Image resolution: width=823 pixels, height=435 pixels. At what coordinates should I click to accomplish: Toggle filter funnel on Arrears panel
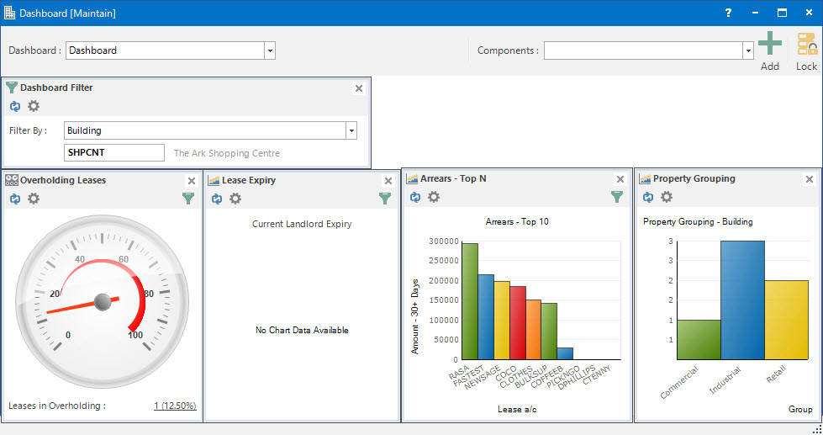click(x=617, y=197)
